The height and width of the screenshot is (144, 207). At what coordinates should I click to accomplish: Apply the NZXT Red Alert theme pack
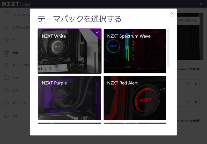(135, 98)
